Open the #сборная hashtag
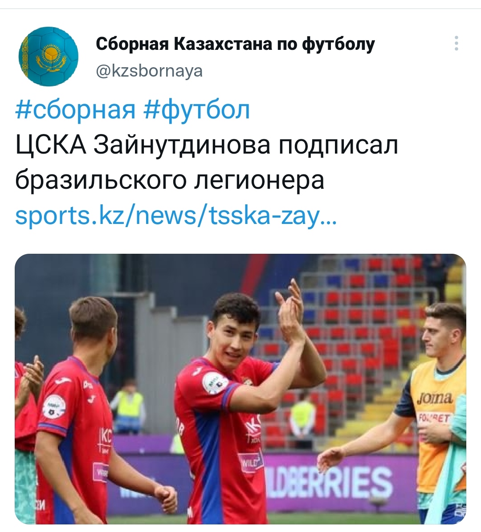This screenshot has height=532, width=481. (75, 110)
